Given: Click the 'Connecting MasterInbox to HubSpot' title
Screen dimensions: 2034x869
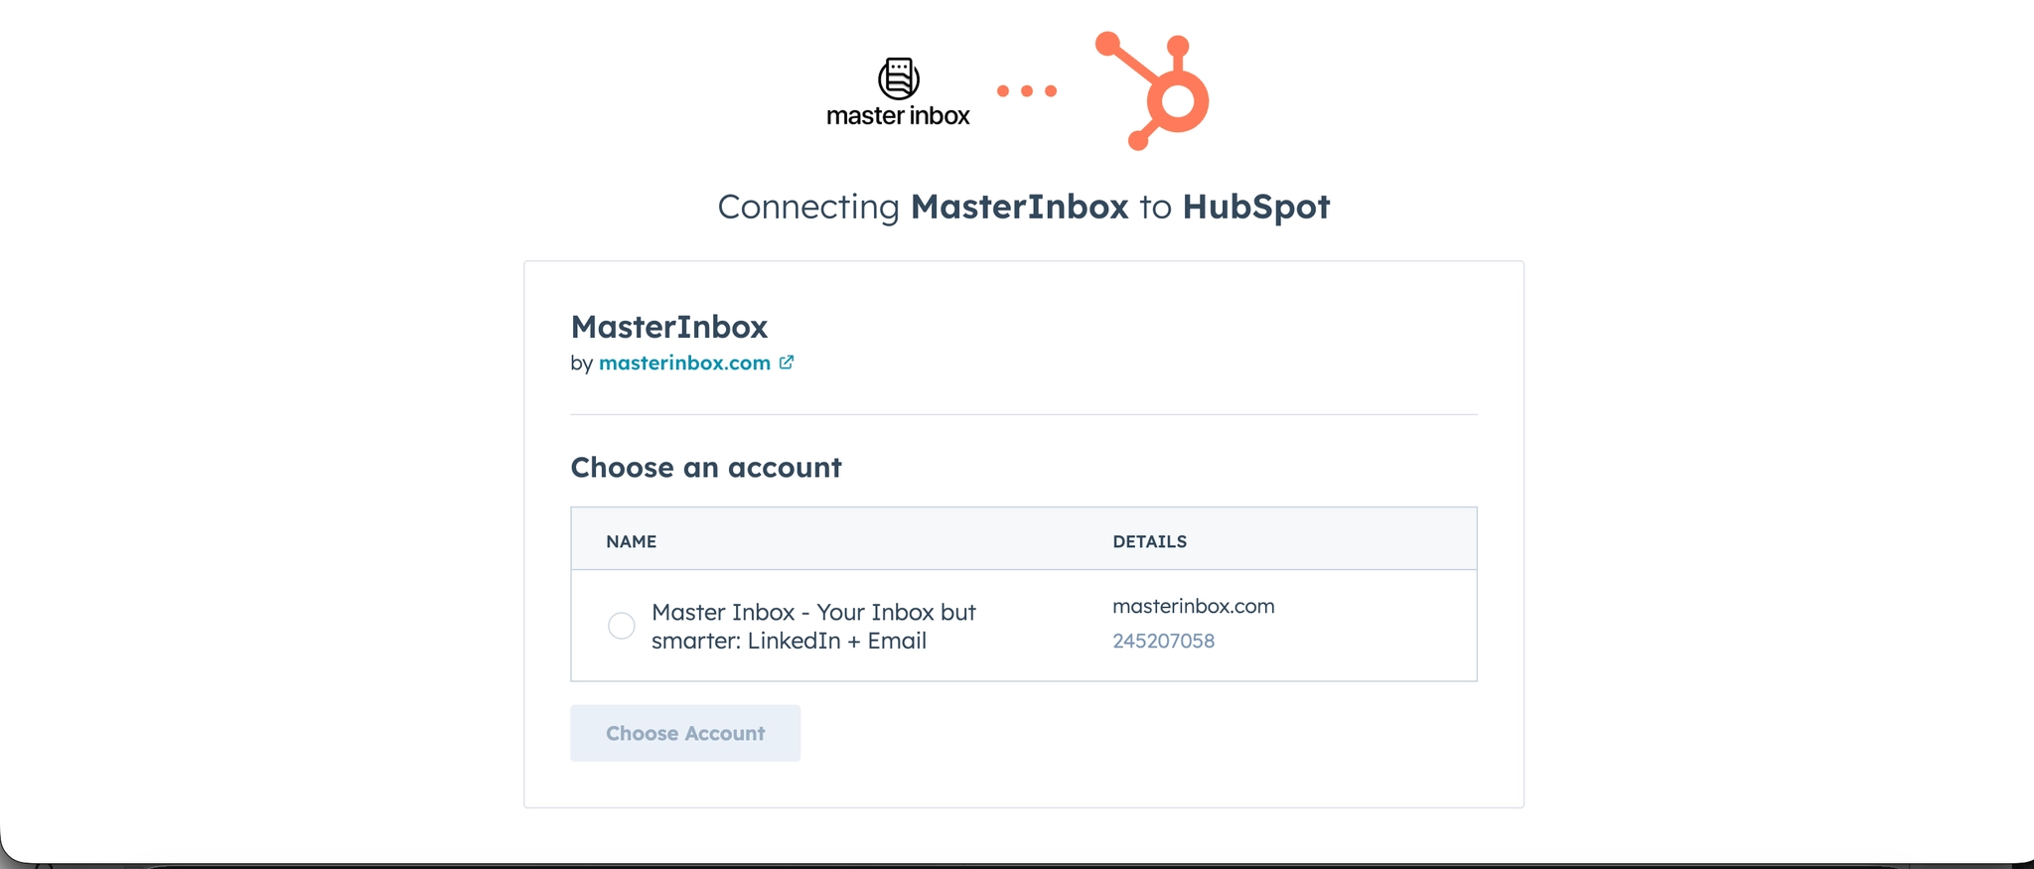Looking at the screenshot, I should [x=1023, y=207].
